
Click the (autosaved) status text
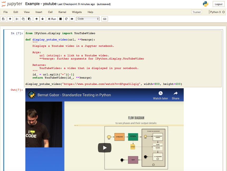pos(104,4)
